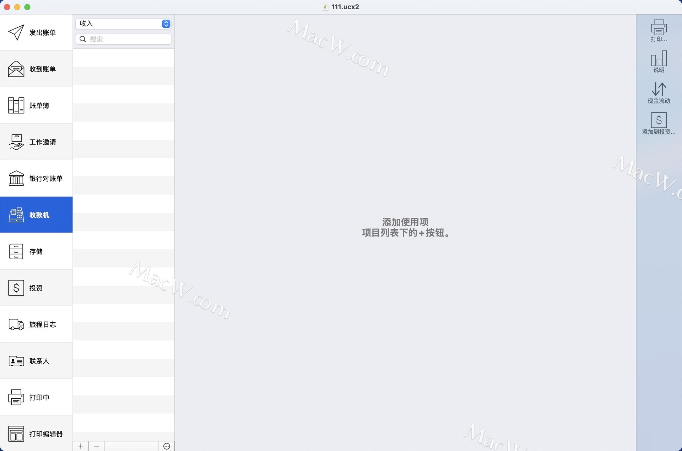This screenshot has width=682, height=451.
Task: Open the 打印编辑器 print editor
Action: point(36,434)
